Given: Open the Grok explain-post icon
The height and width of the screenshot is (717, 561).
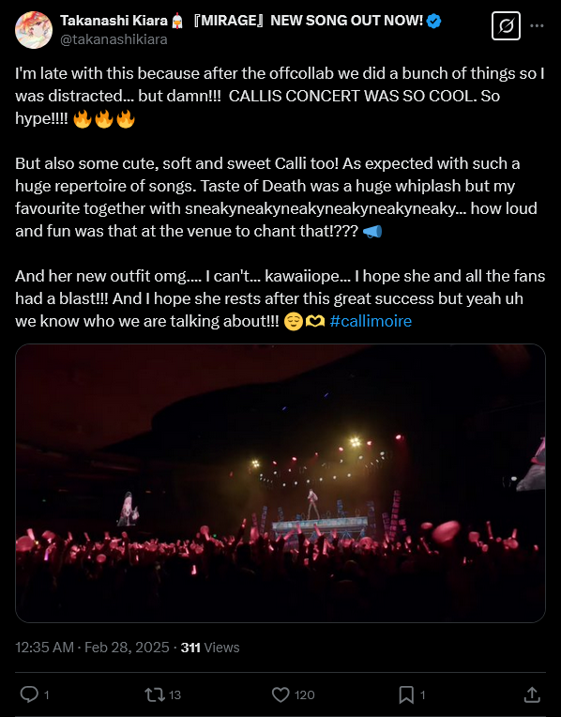Looking at the screenshot, I should (506, 26).
